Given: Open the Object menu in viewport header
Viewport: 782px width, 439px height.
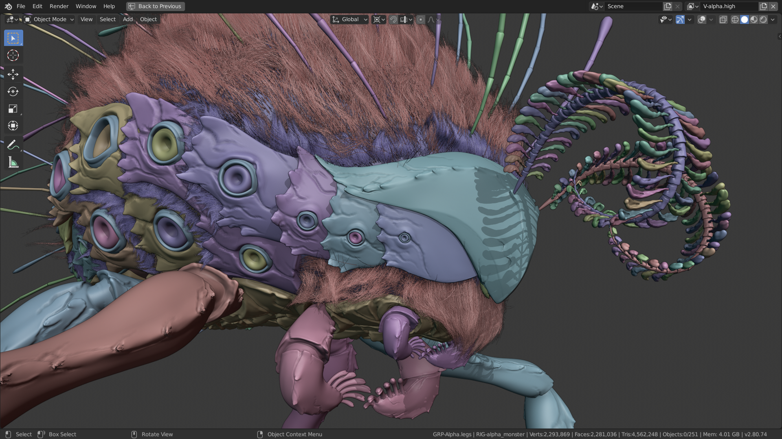Looking at the screenshot, I should click(148, 19).
